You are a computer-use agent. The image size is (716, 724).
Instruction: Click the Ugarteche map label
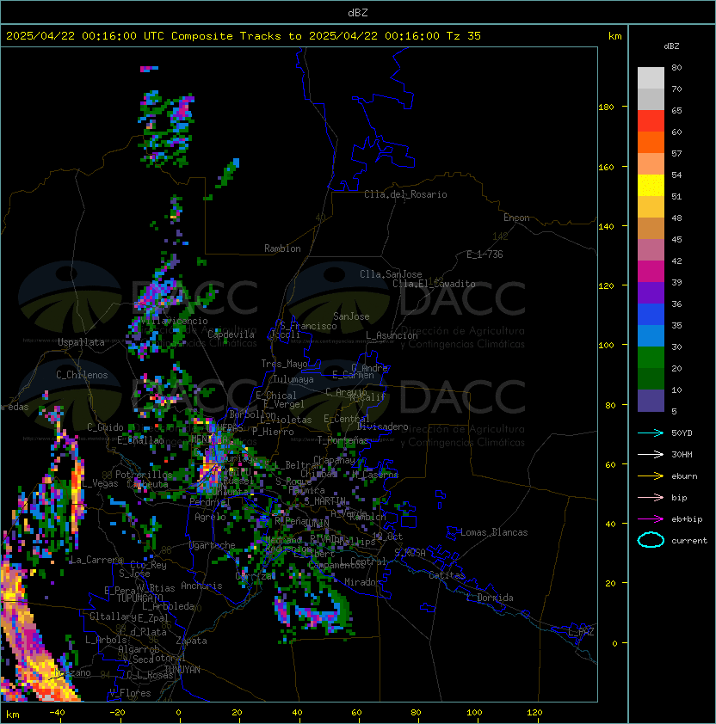point(213,545)
